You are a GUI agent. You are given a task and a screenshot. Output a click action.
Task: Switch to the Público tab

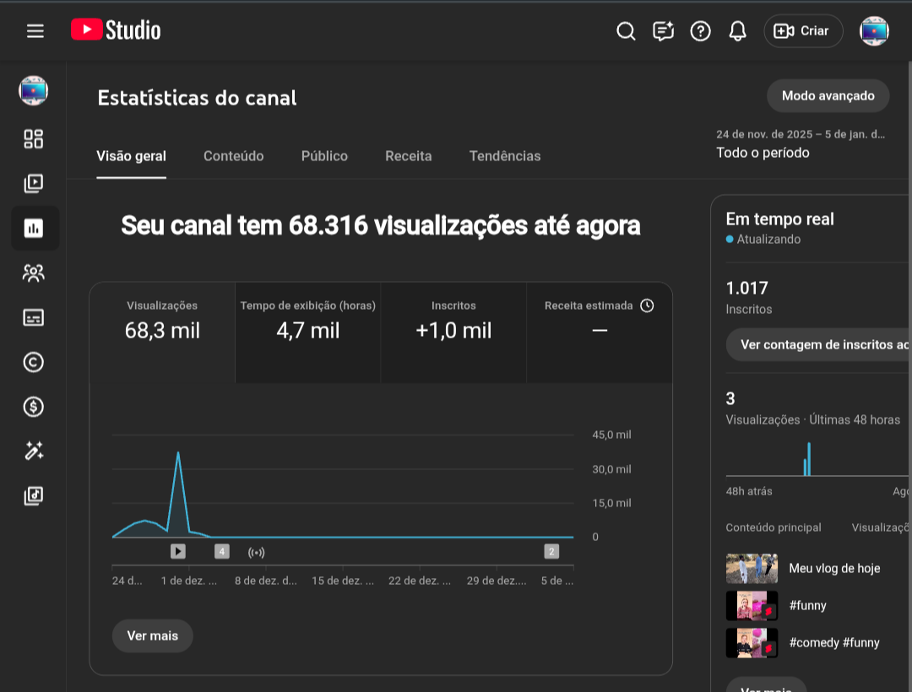tap(324, 156)
